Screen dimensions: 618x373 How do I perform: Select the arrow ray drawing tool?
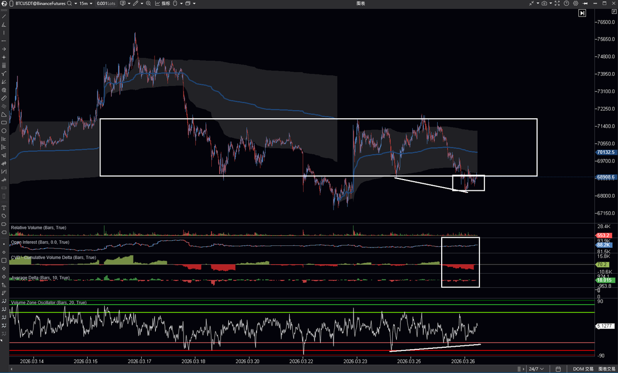click(x=4, y=49)
